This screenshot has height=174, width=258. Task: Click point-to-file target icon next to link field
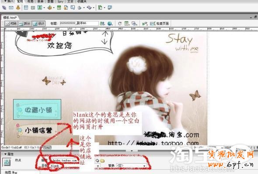(97, 160)
